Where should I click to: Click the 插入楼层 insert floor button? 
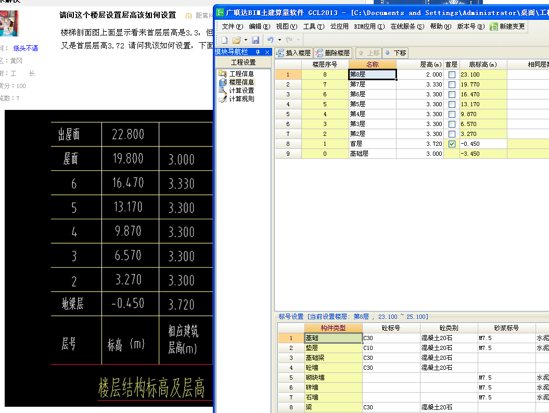293,53
